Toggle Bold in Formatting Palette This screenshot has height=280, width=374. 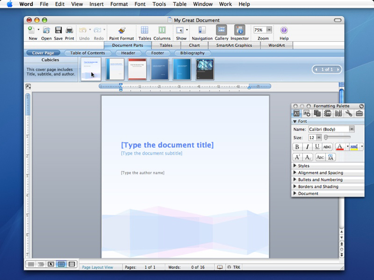tap(297, 147)
